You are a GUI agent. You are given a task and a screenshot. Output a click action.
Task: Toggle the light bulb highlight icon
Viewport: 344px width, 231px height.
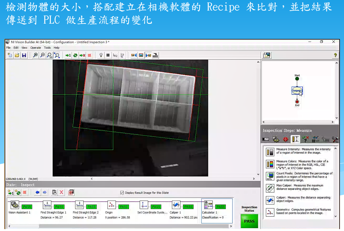101,55
